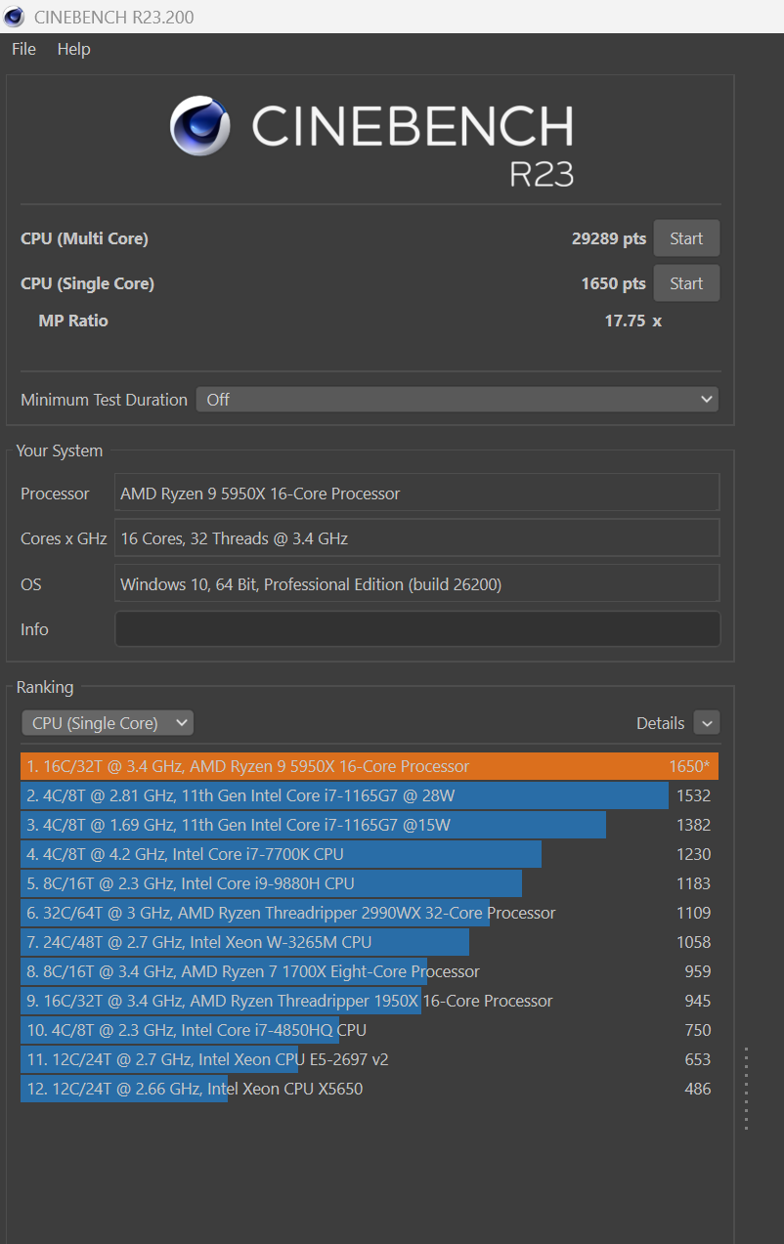The width and height of the screenshot is (784, 1244).
Task: Start the CPU Multi Core test
Action: [686, 238]
